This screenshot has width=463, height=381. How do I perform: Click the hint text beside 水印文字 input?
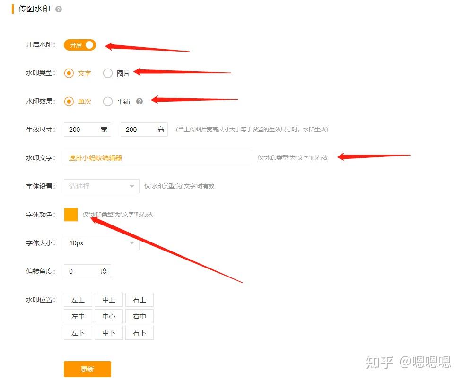coord(293,157)
